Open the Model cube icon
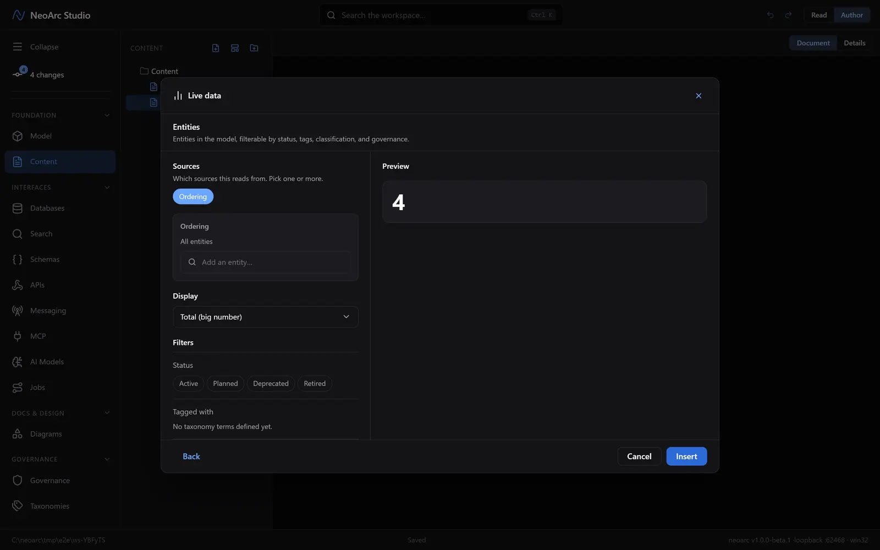This screenshot has width=880, height=550. (x=18, y=136)
